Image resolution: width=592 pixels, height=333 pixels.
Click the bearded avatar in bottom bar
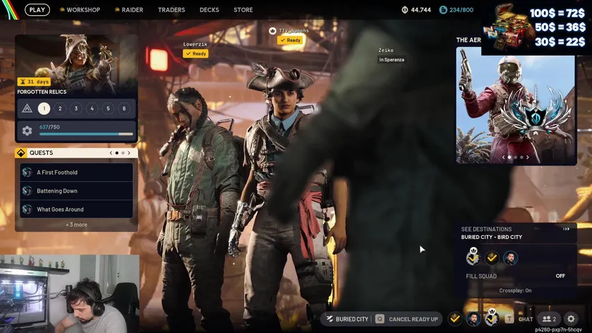473,319
